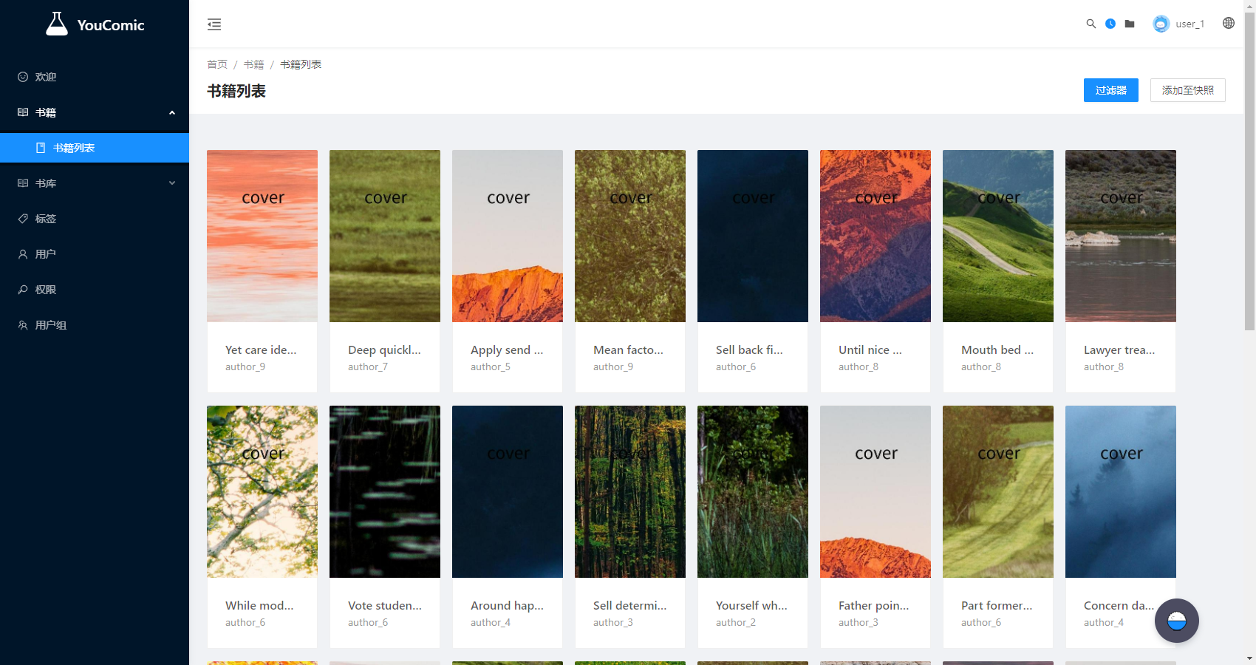The width and height of the screenshot is (1256, 665).
Task: Click the page vertical scrollbar
Action: [1249, 170]
